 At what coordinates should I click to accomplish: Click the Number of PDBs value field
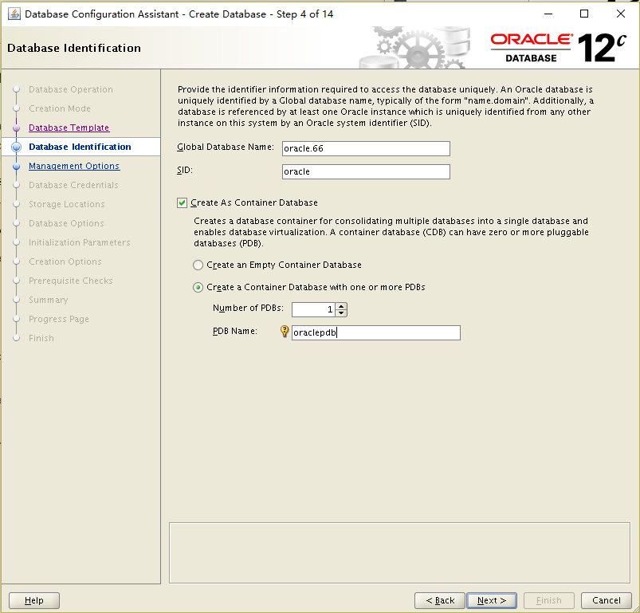(x=313, y=309)
